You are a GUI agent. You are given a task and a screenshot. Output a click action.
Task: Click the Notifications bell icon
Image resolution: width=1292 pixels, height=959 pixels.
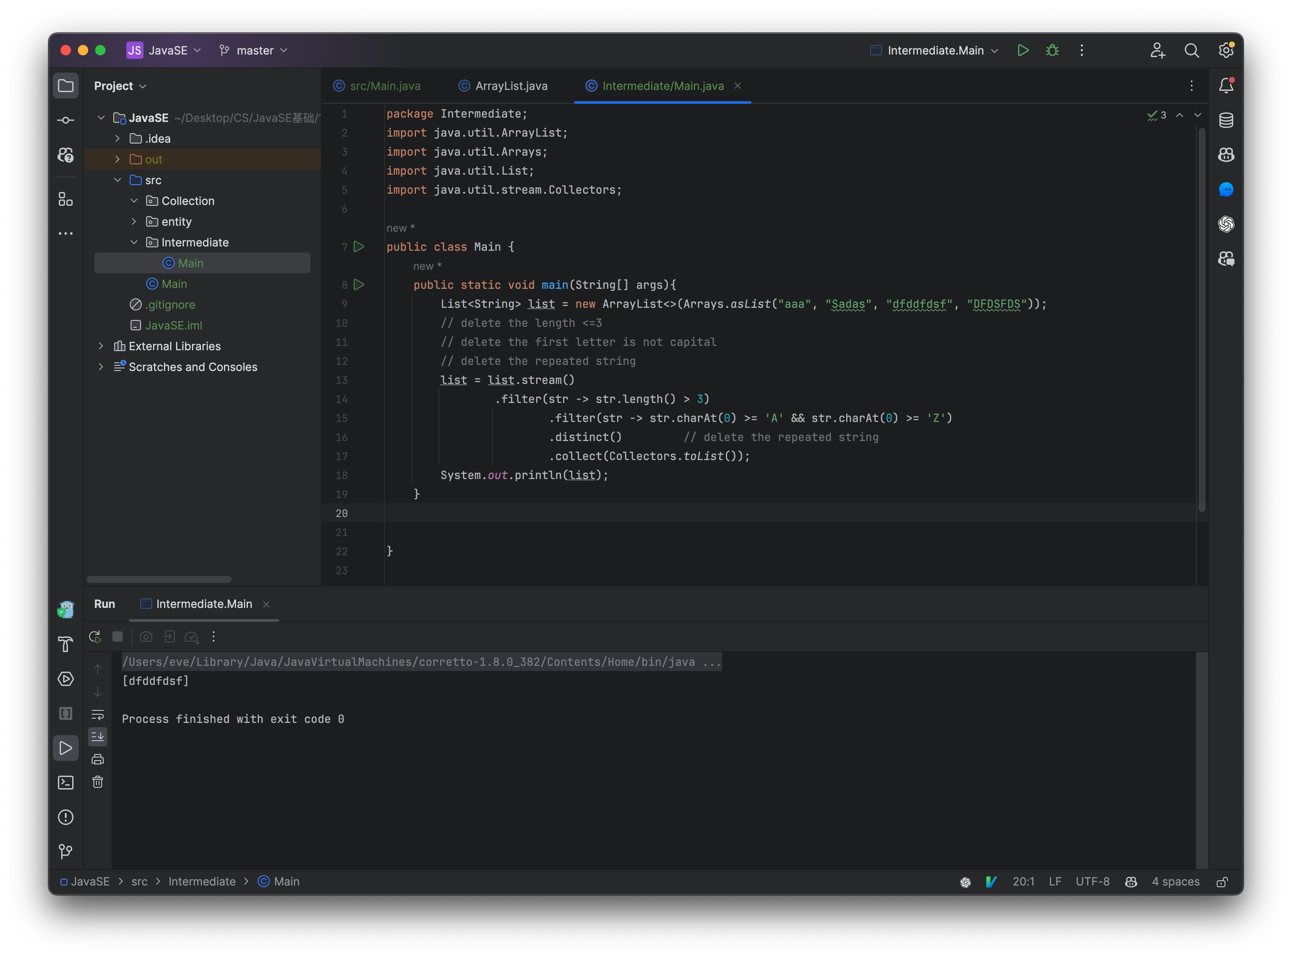pyautogui.click(x=1227, y=86)
